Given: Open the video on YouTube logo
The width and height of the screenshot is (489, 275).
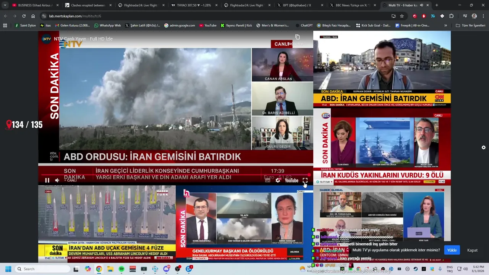Looking at the screenshot, I should pos(291,180).
